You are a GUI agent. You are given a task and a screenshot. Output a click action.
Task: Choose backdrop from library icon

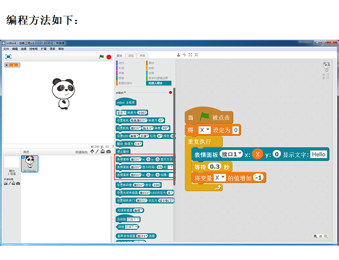click(x=5, y=184)
